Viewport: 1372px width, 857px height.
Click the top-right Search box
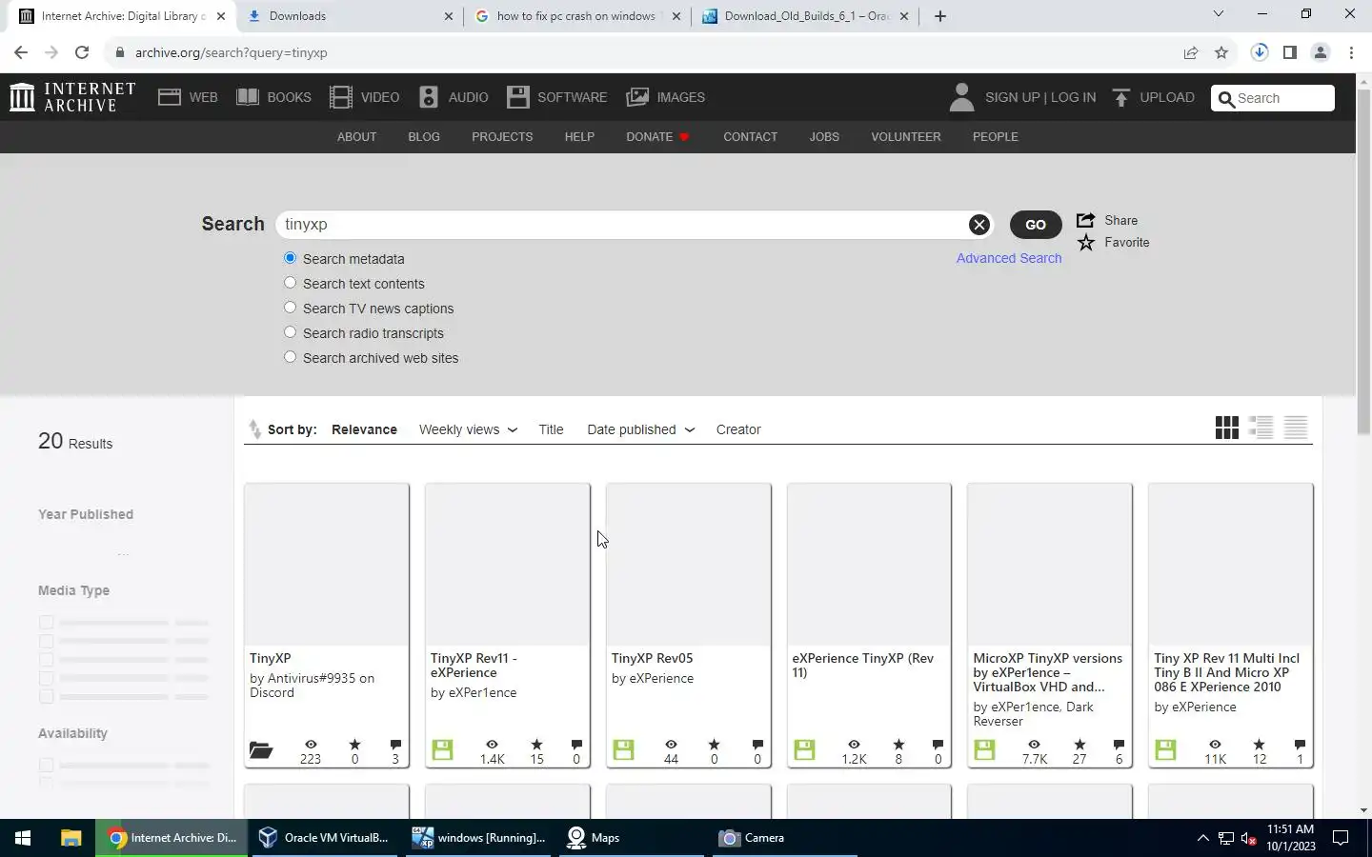click(x=1273, y=98)
